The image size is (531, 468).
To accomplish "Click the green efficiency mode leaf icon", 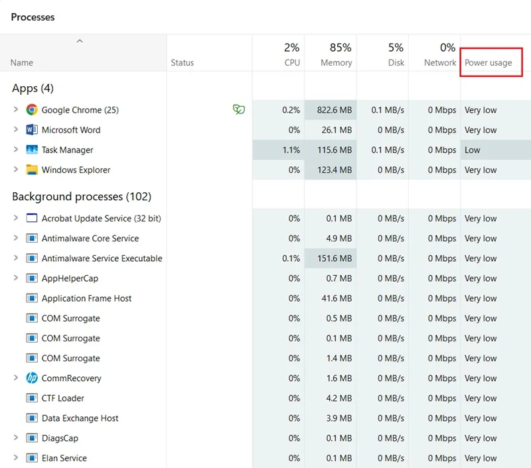I will pos(239,109).
